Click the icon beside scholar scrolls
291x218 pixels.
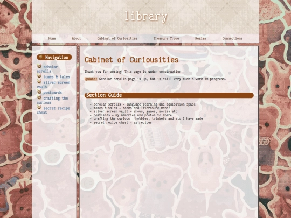tap(39, 66)
